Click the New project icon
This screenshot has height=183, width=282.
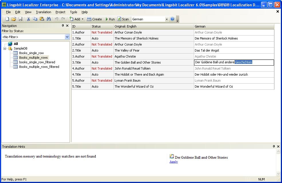point(7,19)
